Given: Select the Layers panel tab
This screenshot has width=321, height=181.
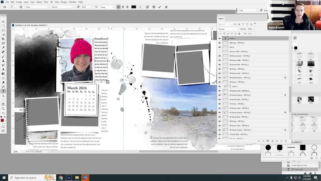Looking at the screenshot, I should click(x=221, y=19).
